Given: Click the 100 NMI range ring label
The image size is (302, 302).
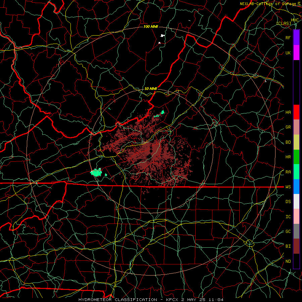Looking at the screenshot, I should (x=151, y=27).
